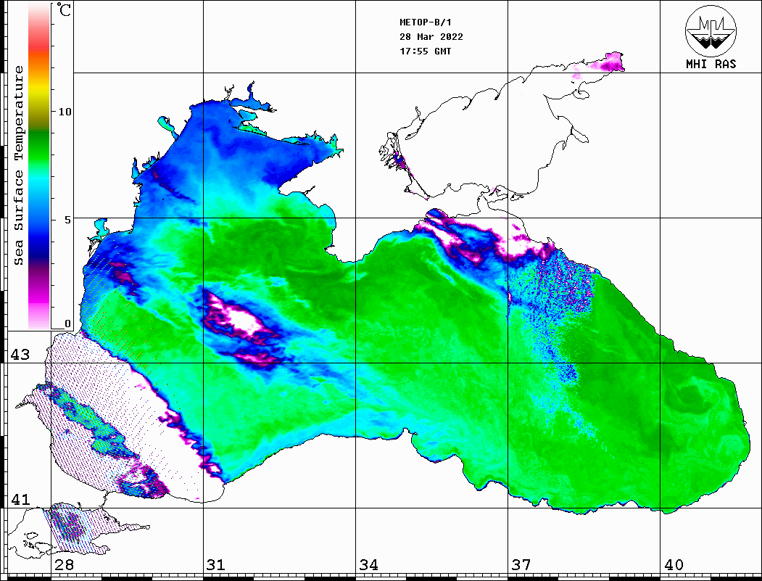Image resolution: width=762 pixels, height=581 pixels.
Task: Click longitude label '40'
Action: coord(674,564)
